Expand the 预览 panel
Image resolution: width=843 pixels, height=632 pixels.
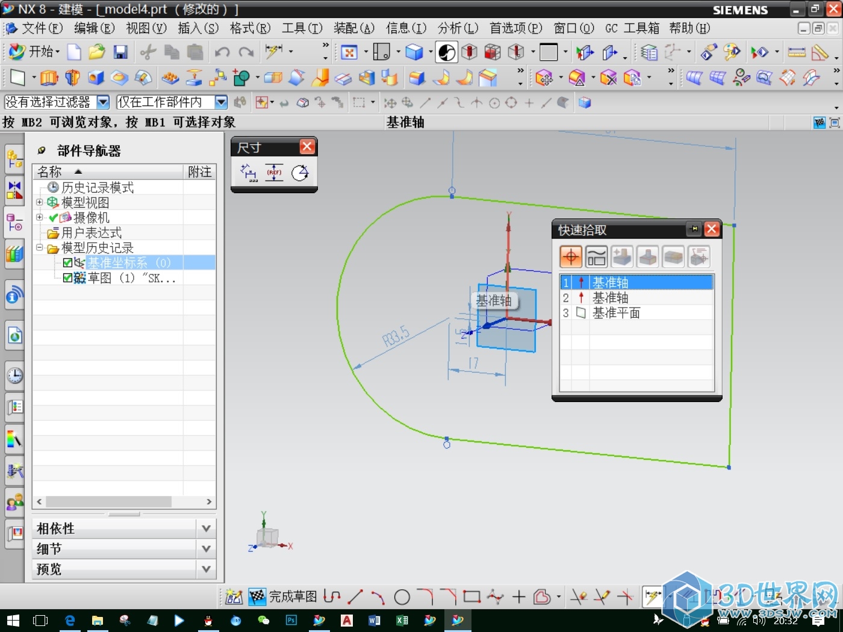click(x=206, y=569)
